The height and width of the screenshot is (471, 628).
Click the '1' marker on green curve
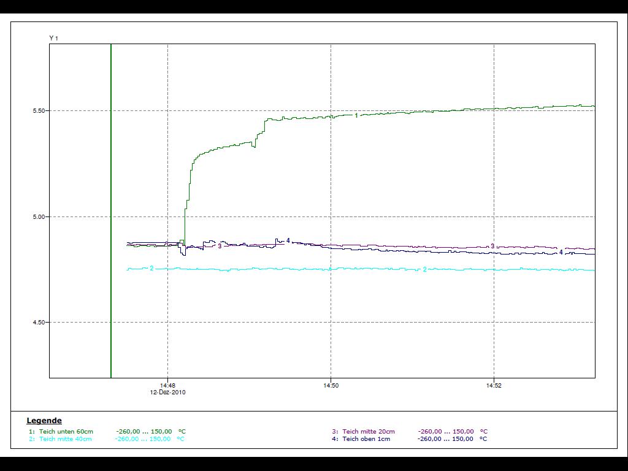[x=356, y=115]
